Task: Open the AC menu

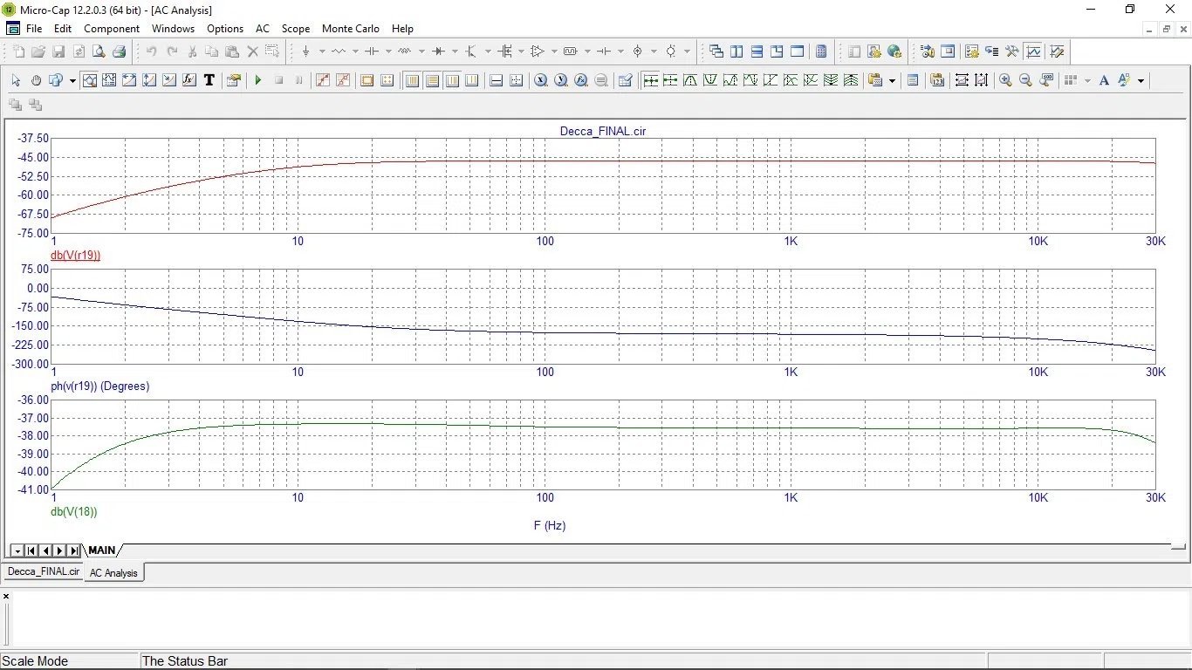Action: [263, 29]
